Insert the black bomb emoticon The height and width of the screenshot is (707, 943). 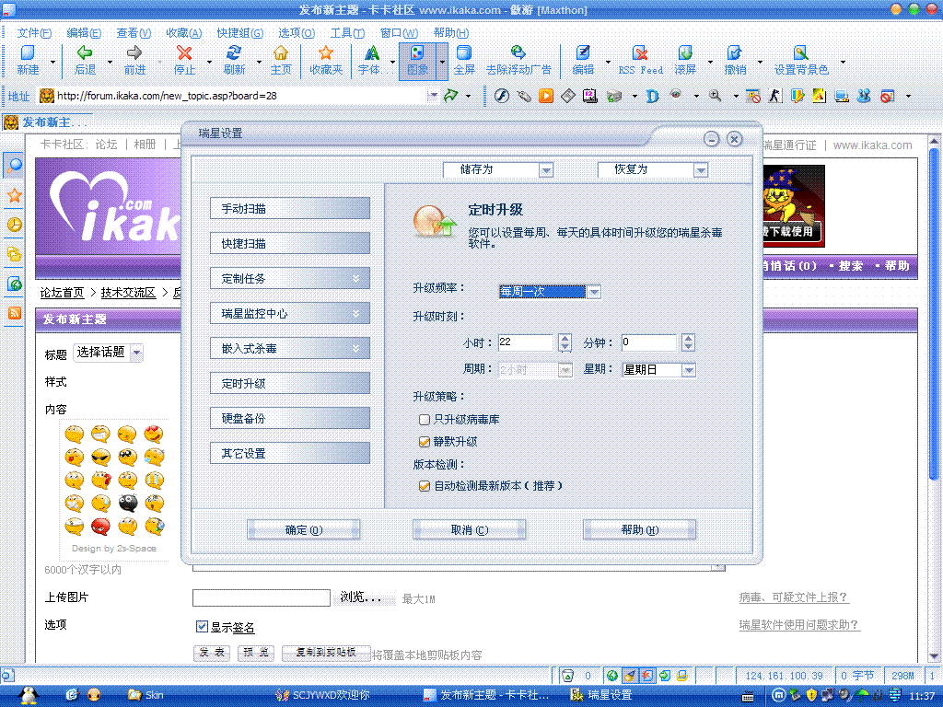(127, 503)
